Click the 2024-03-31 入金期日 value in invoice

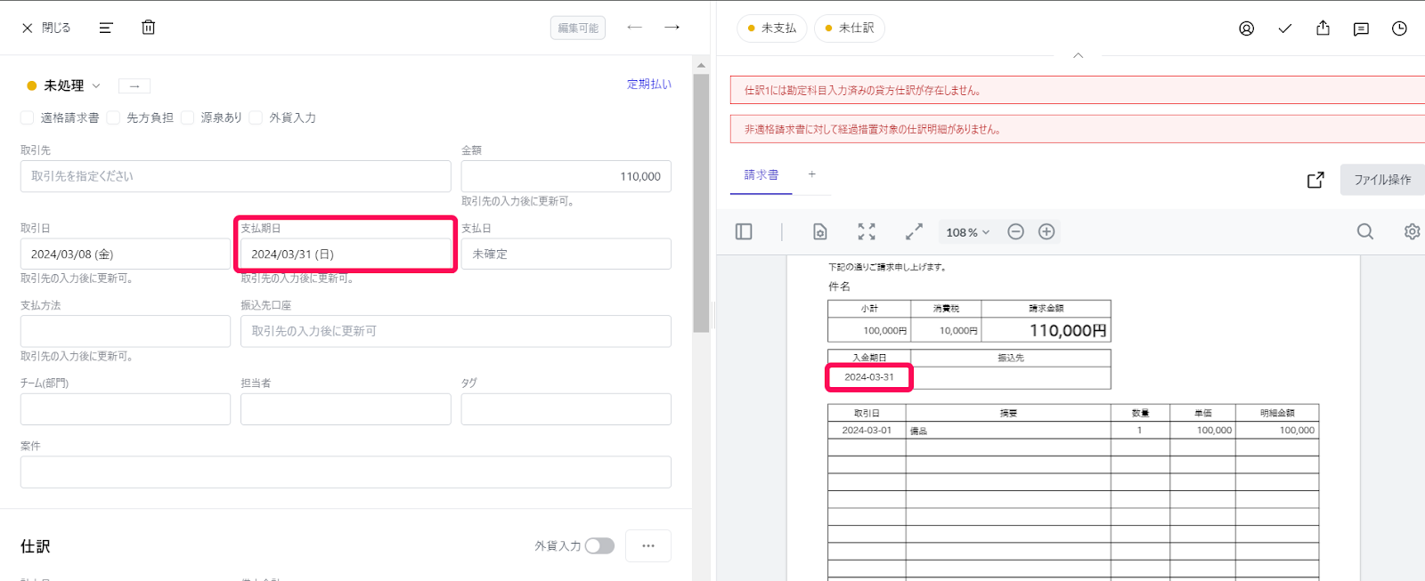[x=869, y=377]
